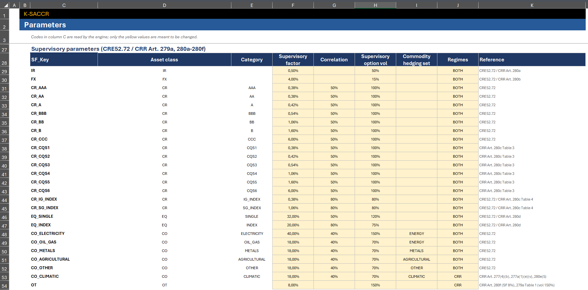Image resolution: width=588 pixels, height=290 pixels.
Task: Click the Supervisory parameters section title
Action: (118, 49)
